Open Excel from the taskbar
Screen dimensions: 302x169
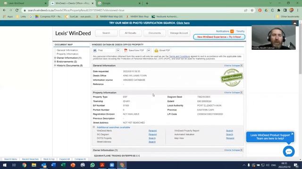pyautogui.click(x=63, y=165)
